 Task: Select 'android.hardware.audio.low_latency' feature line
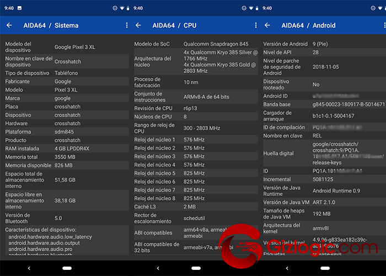pyautogui.click(x=50, y=237)
